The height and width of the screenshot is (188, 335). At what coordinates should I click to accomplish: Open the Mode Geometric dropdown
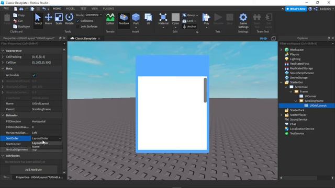[94, 15]
